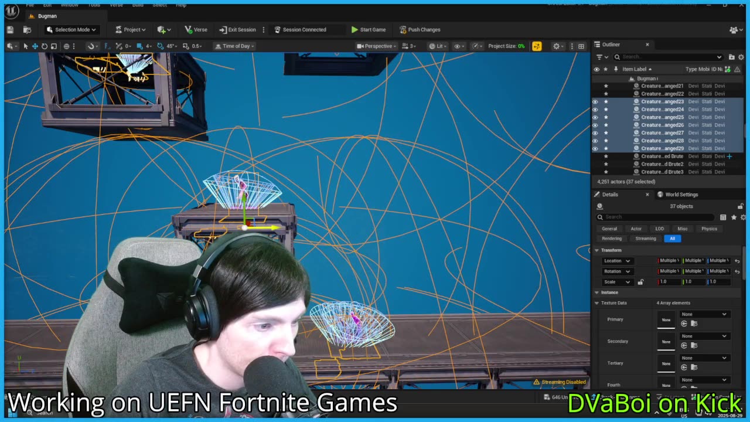
Task: Click the All filter button in Details
Action: pos(672,239)
